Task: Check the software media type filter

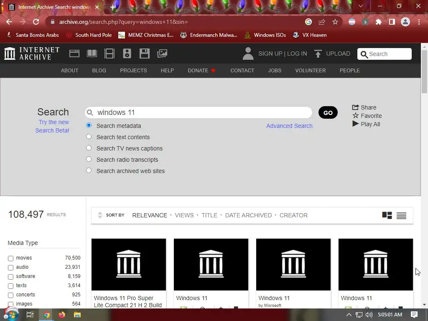Action: tap(10, 277)
